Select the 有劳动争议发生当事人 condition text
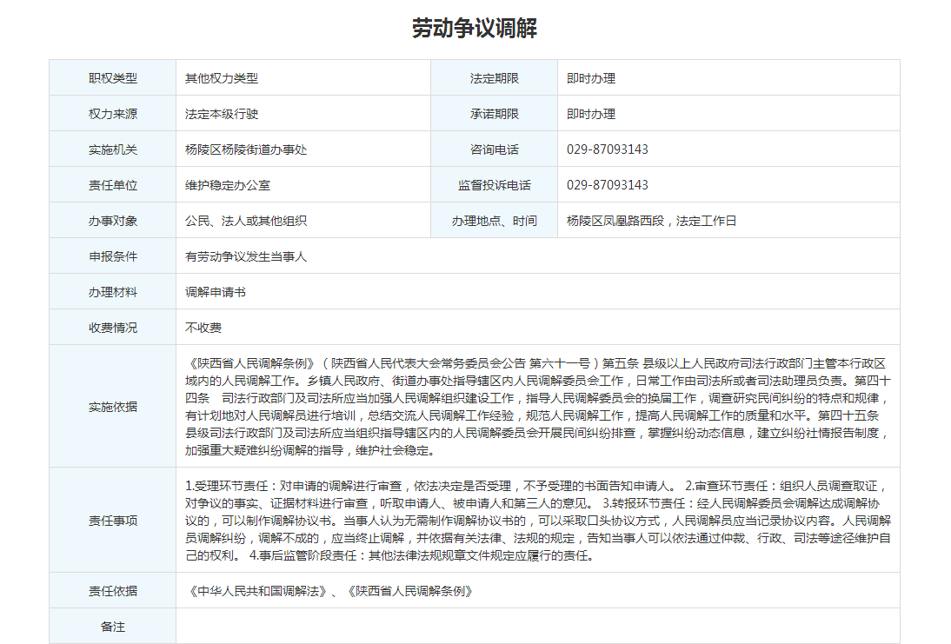951x644 pixels. 246,256
